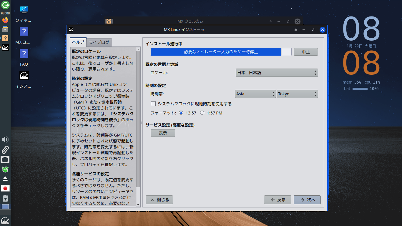The height and width of the screenshot is (226, 402).
Task: Proceed with the 次へ button
Action: tap(307, 200)
